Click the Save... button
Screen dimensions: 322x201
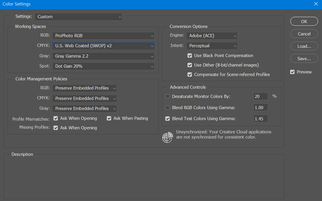(304, 59)
